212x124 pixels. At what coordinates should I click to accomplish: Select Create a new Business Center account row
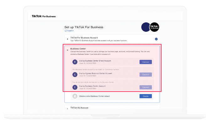[112, 96]
